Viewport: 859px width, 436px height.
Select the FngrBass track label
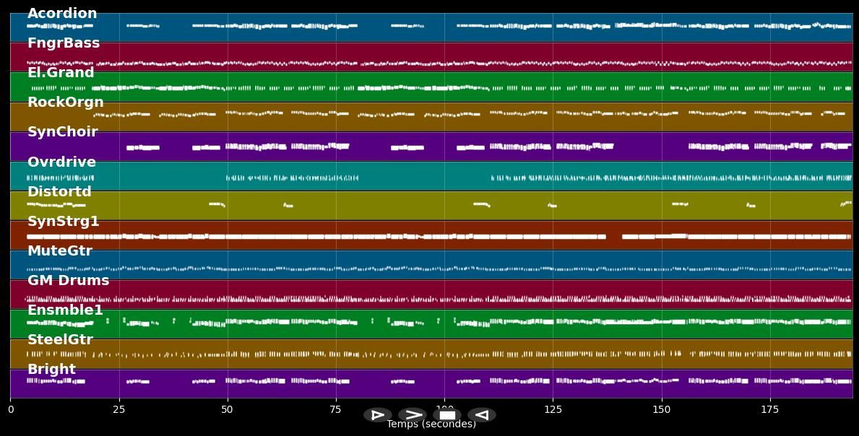click(64, 43)
